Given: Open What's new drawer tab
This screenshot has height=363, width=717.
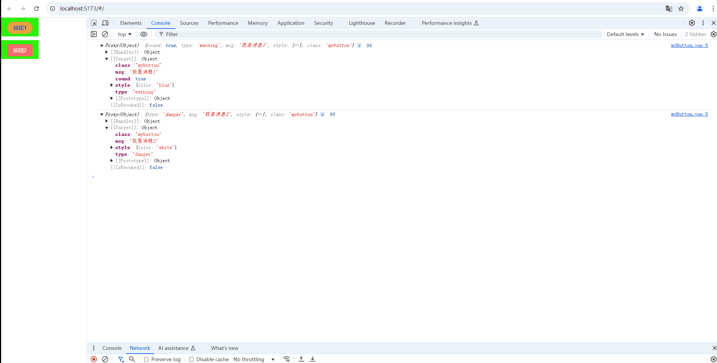Looking at the screenshot, I should point(224,348).
